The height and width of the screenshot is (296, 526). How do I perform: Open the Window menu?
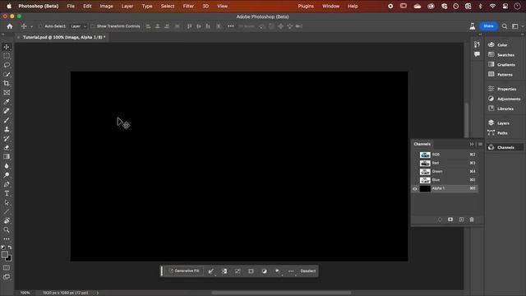click(x=330, y=6)
